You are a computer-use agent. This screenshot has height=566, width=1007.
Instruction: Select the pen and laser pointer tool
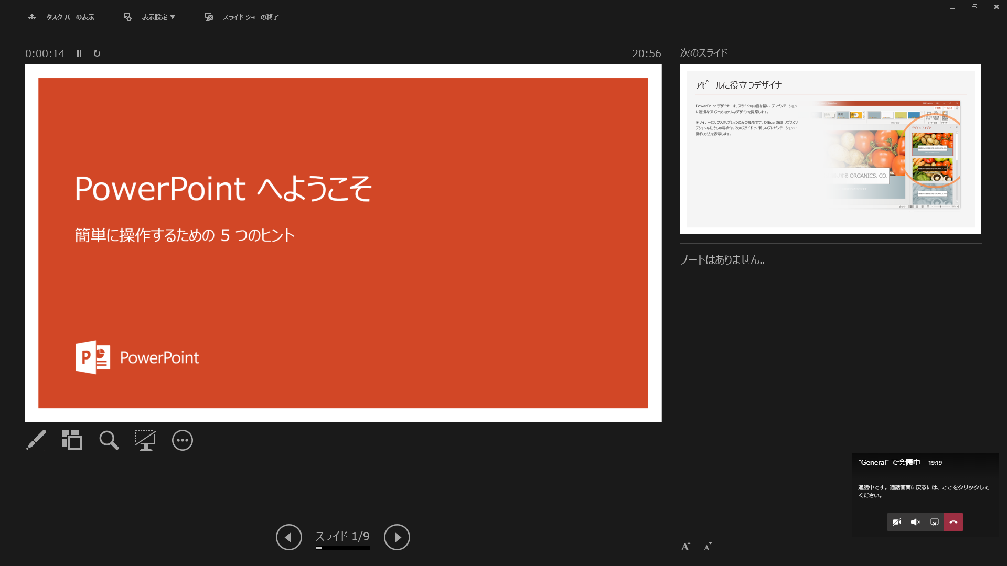click(36, 440)
